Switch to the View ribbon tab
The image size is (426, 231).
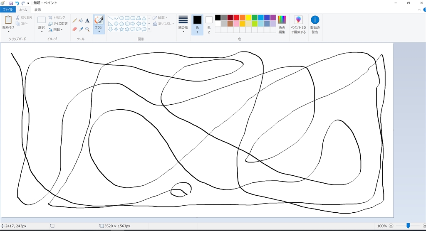point(37,10)
